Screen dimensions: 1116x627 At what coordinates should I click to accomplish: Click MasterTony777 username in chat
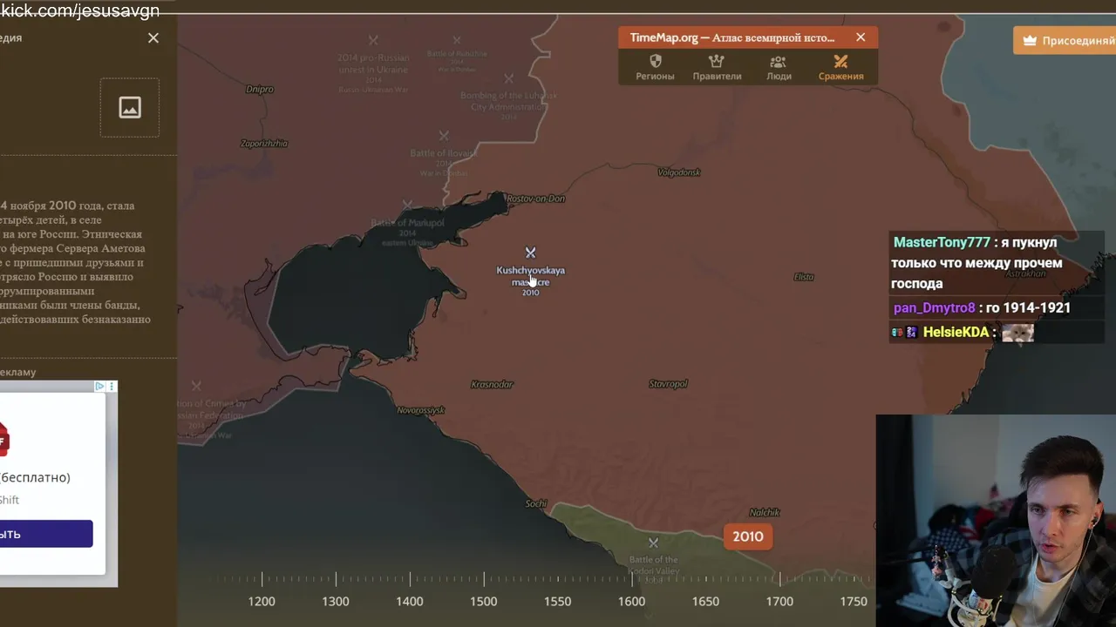[942, 242]
